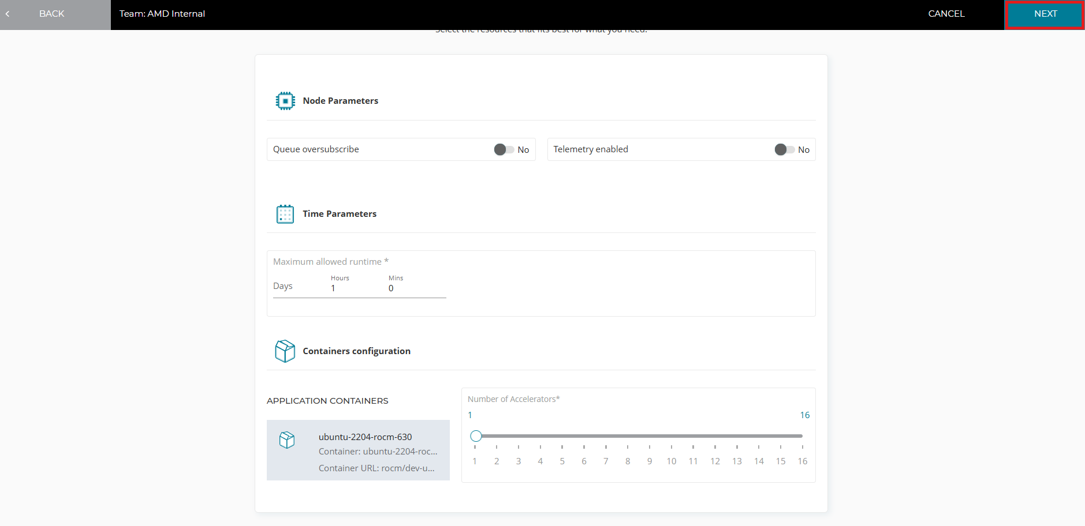Viewport: 1085px width, 526px height.
Task: Click the APPLICATION CONTAINERS label
Action: [327, 401]
